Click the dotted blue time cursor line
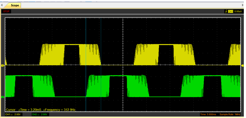The image size is (246, 118). (101, 64)
